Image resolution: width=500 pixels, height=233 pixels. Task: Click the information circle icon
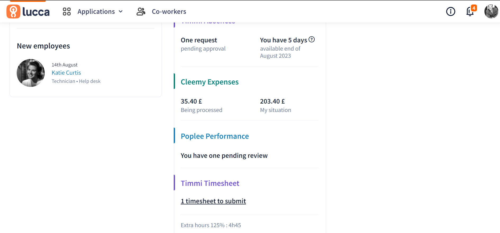(x=451, y=12)
